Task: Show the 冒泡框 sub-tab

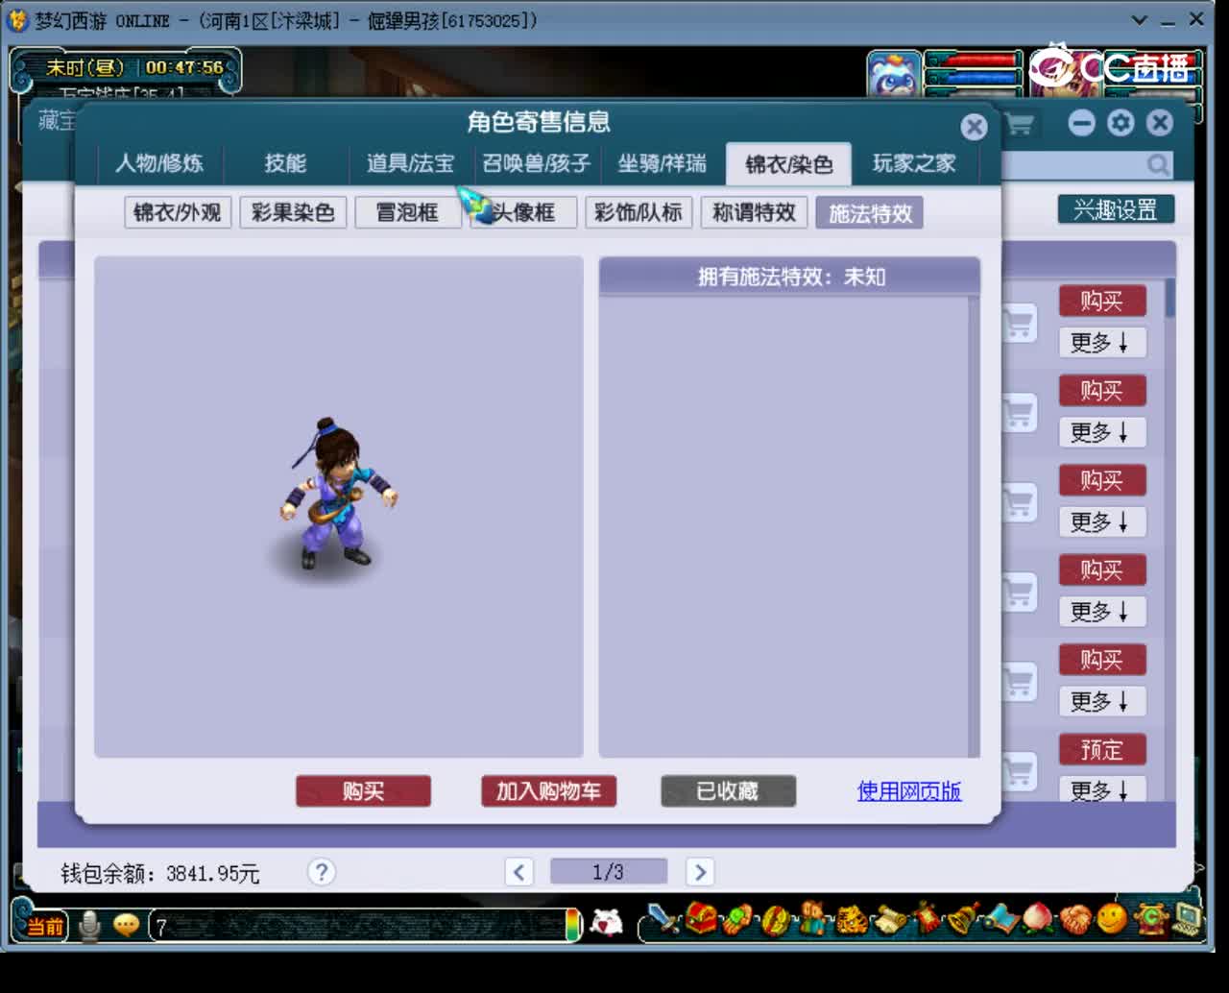Action: pos(408,212)
